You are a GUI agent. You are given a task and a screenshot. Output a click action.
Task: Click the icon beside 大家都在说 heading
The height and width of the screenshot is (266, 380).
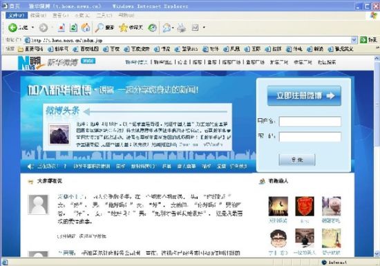[30, 182]
